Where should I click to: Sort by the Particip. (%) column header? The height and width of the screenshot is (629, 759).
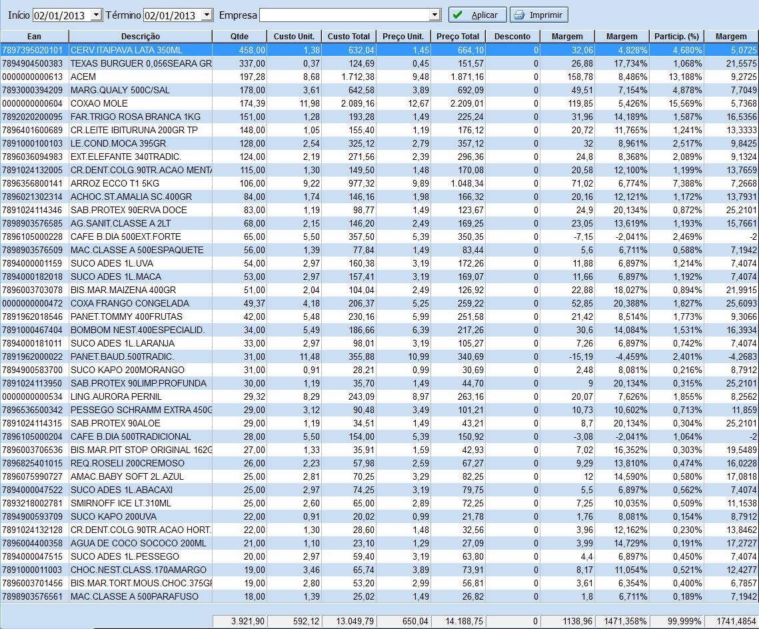click(x=676, y=36)
